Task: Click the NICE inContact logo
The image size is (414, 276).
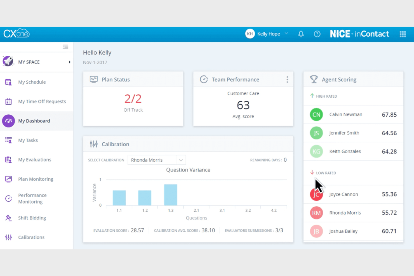Action: click(x=359, y=34)
